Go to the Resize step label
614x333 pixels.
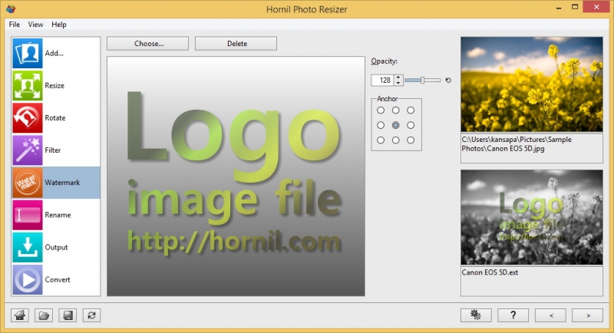[54, 86]
